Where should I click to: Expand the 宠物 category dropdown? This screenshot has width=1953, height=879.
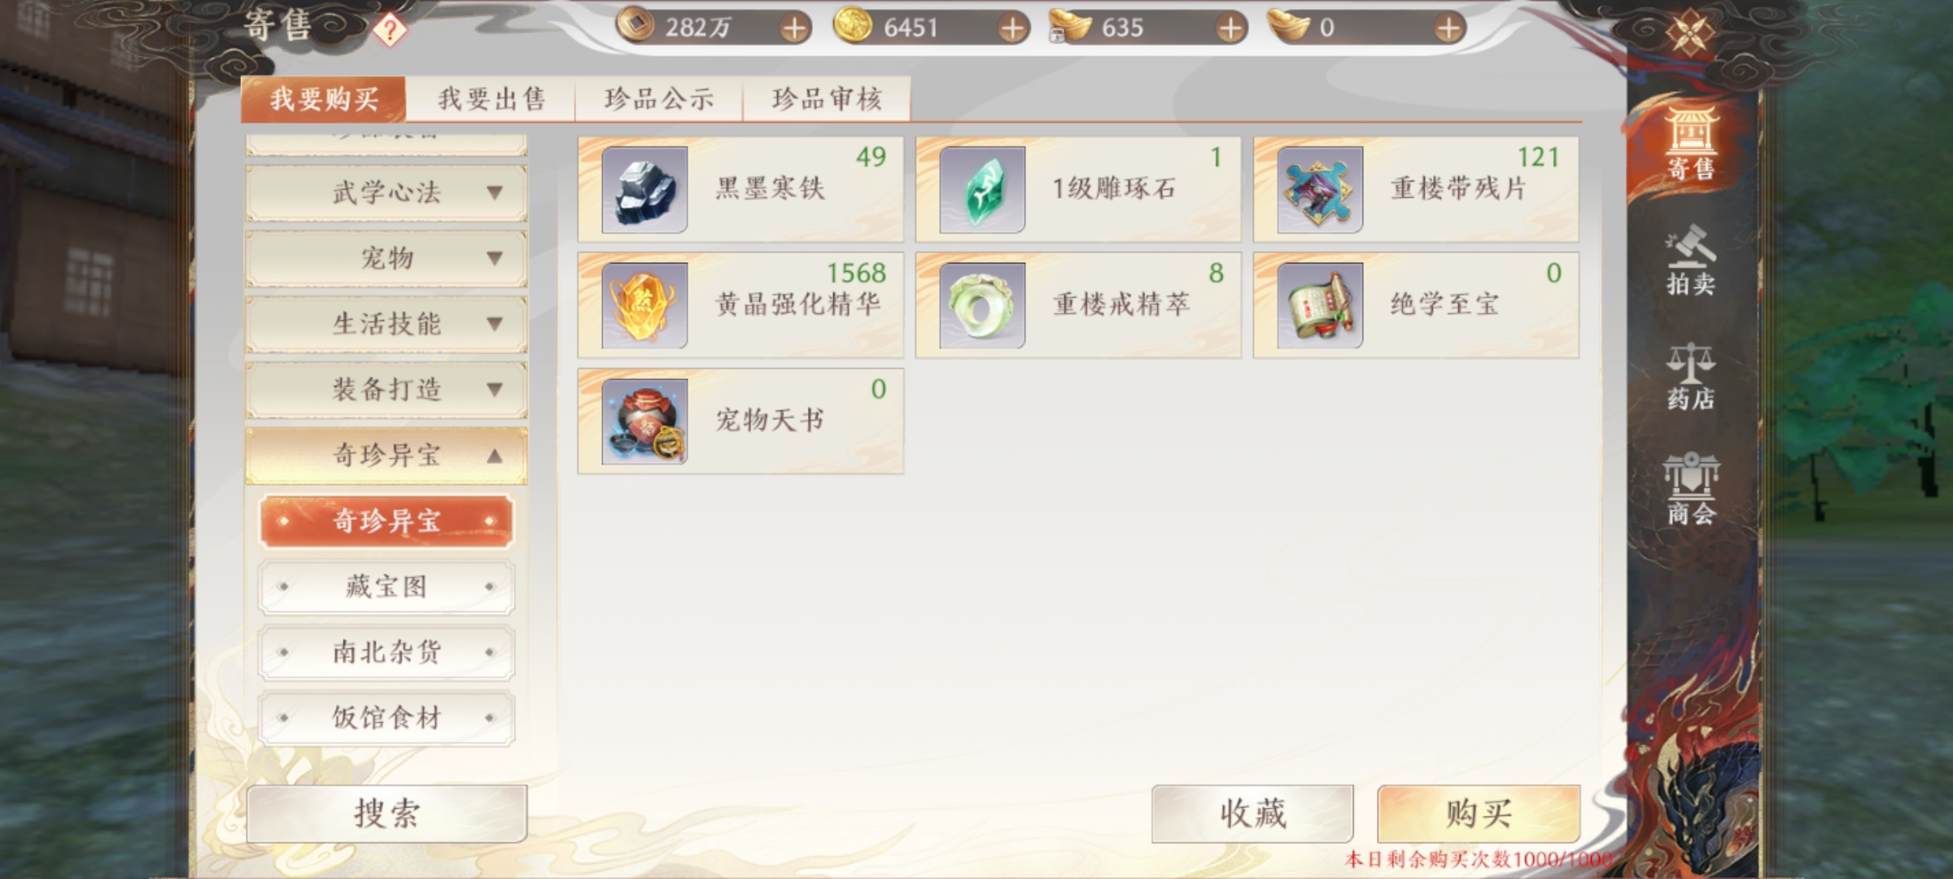coord(387,259)
